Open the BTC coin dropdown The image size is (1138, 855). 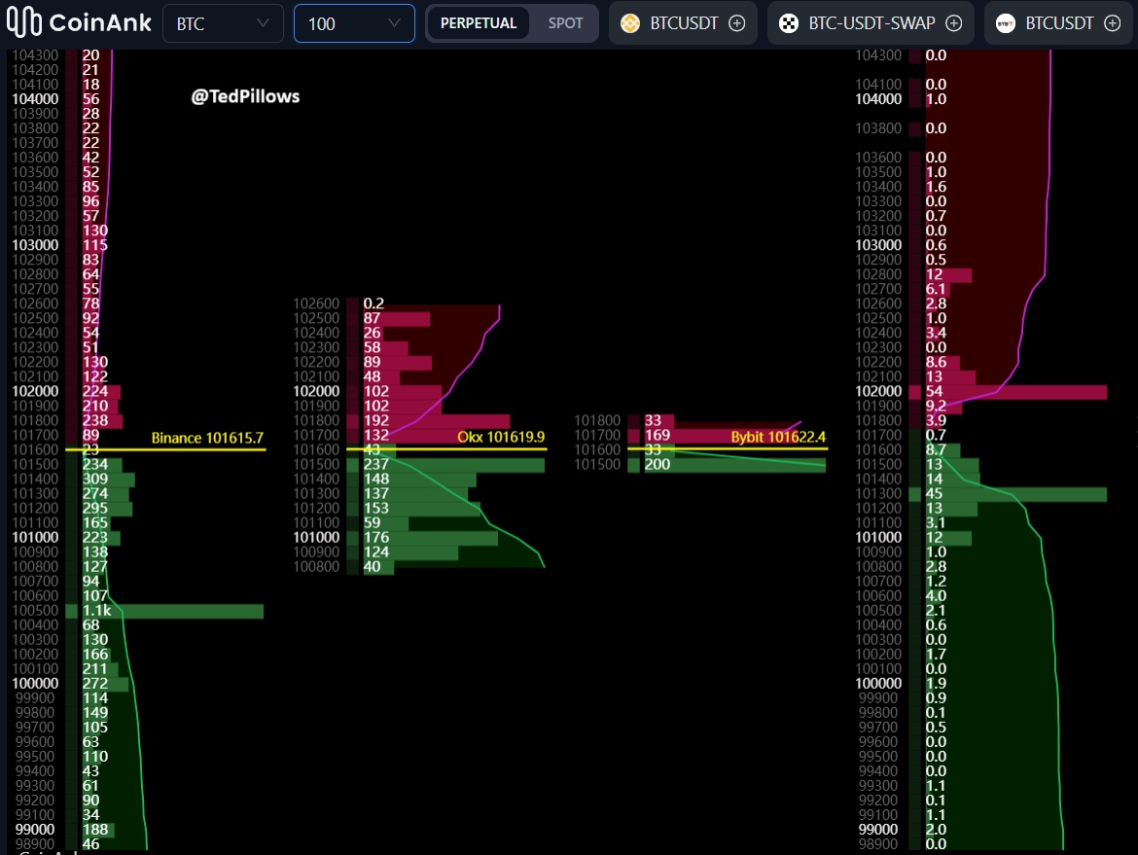(x=223, y=23)
